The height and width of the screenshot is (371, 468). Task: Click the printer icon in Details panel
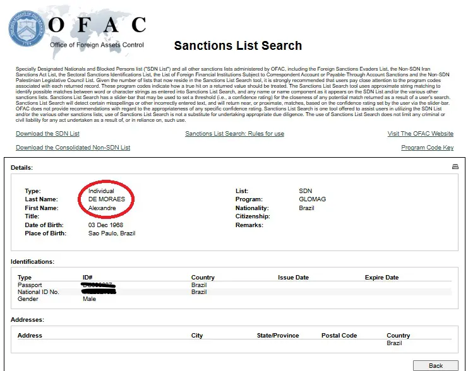point(455,167)
